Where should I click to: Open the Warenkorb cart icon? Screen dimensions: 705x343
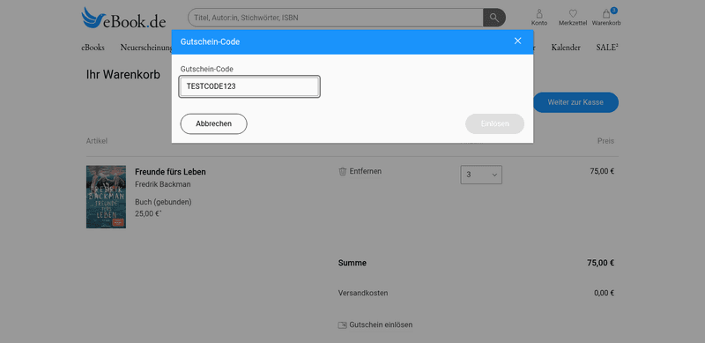606,18
